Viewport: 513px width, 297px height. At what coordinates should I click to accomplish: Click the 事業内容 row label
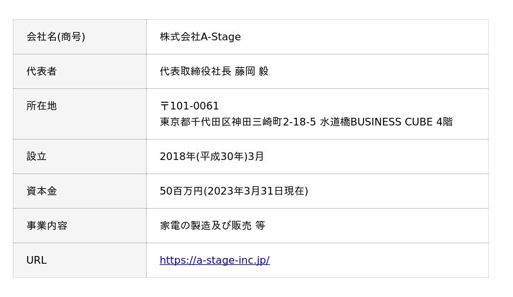[47, 225]
